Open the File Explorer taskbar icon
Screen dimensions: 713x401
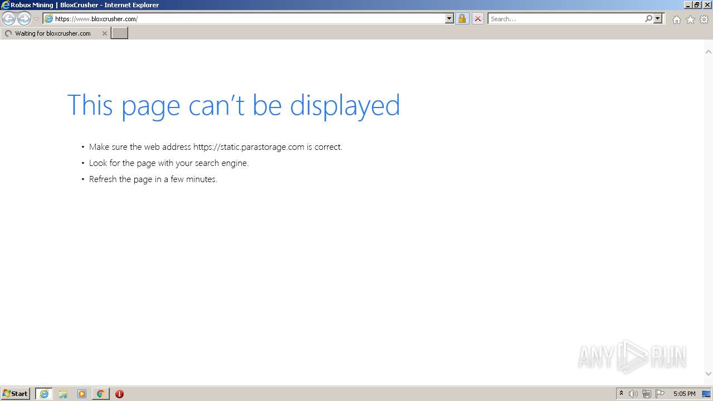pos(63,394)
